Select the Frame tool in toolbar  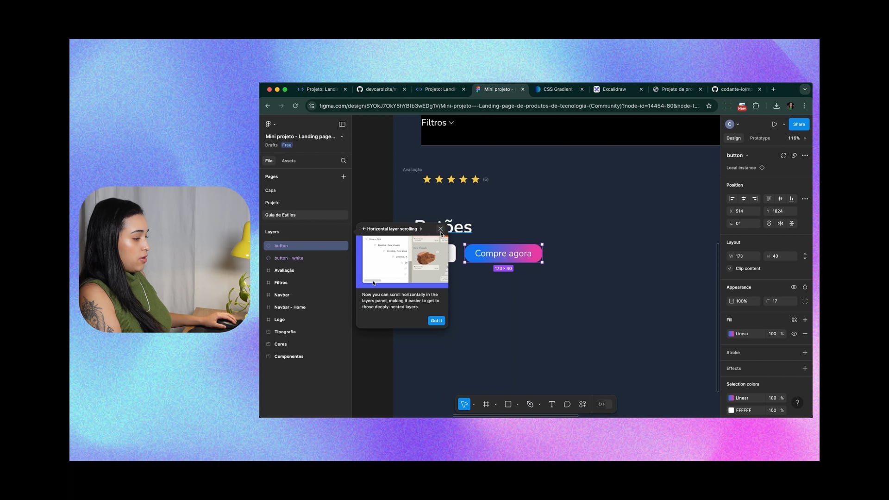tap(486, 404)
